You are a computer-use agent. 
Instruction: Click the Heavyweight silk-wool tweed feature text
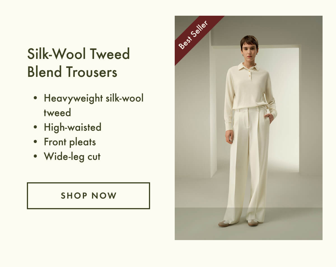coord(94,105)
